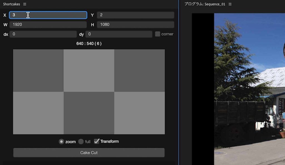Focus the Y rows input field
This screenshot has height=165, width=285.
tap(135, 15)
